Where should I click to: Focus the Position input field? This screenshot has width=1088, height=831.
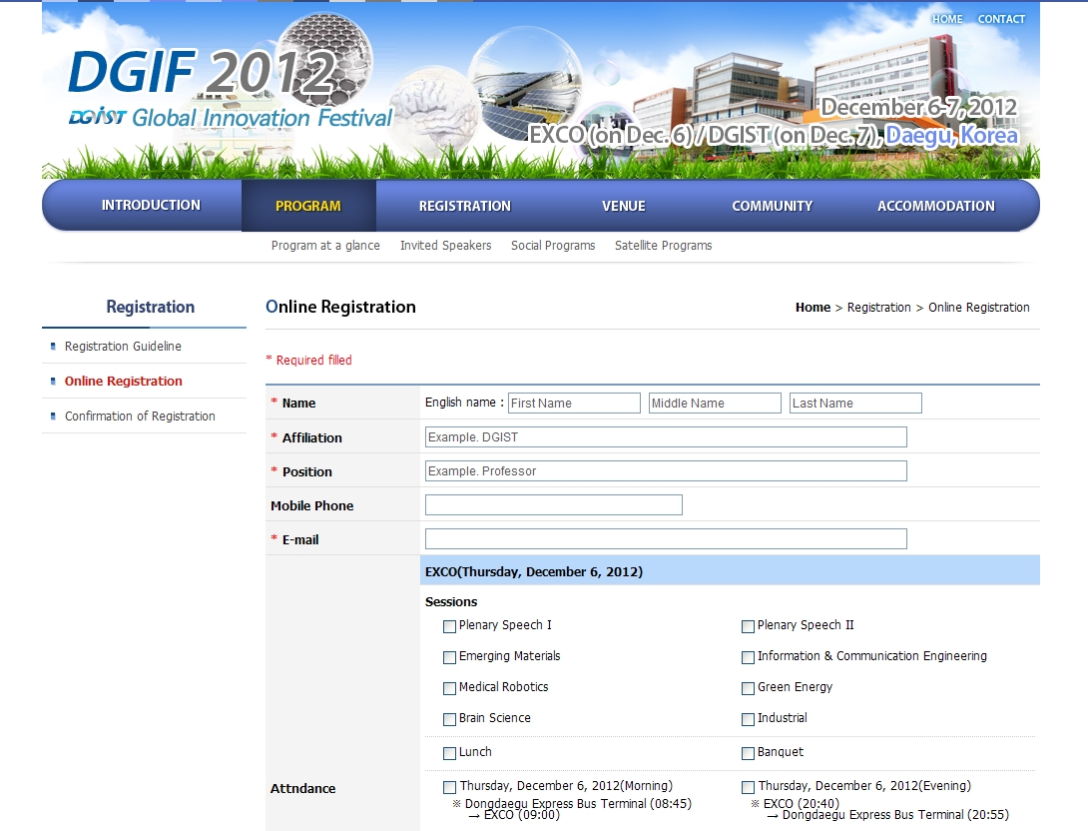coord(666,470)
